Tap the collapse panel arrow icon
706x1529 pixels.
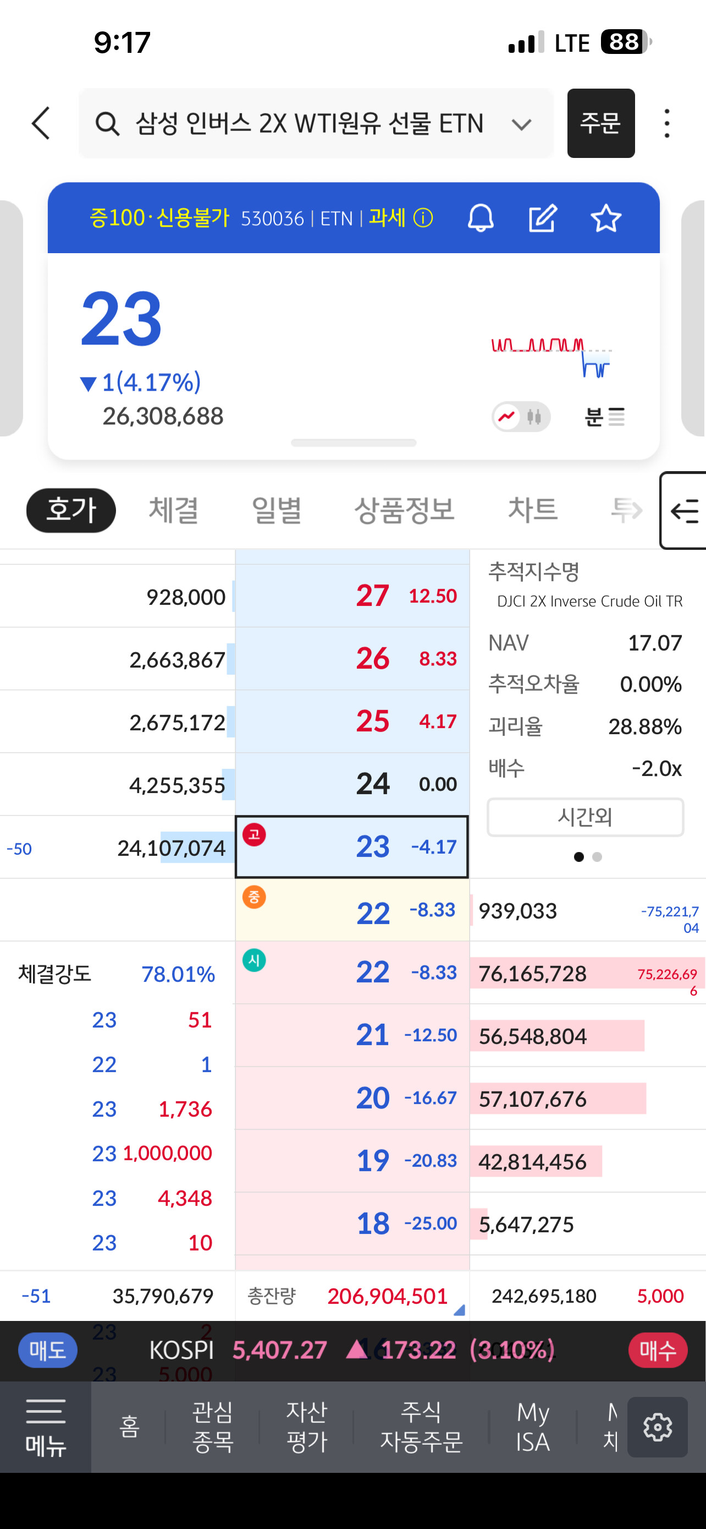pos(685,510)
